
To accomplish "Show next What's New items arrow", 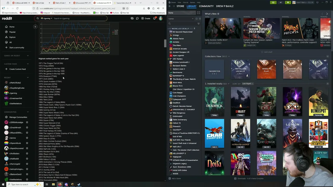I will point(327,14).
